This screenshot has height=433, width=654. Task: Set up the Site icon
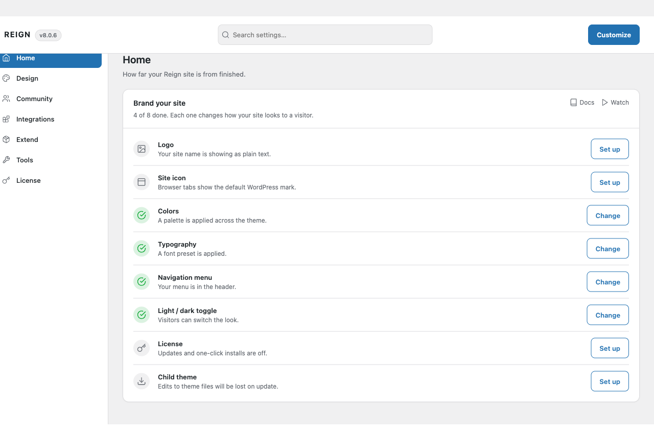click(x=610, y=182)
